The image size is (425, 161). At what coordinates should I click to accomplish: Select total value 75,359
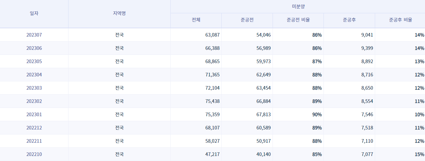coord(212,114)
